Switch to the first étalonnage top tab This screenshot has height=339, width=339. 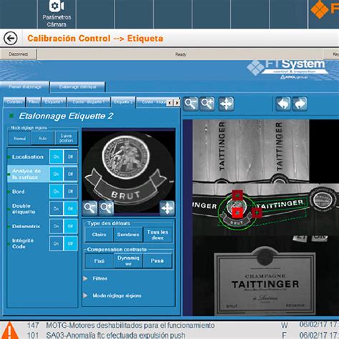[x=25, y=87]
